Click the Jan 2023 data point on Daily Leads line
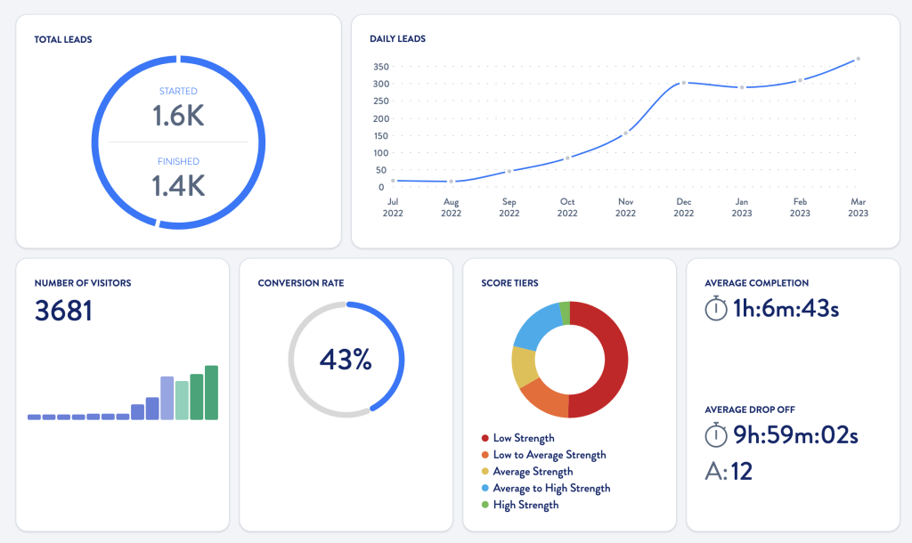This screenshot has width=912, height=543. tap(742, 87)
